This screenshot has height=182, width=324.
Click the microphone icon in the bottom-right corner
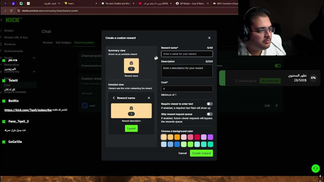coord(320,177)
